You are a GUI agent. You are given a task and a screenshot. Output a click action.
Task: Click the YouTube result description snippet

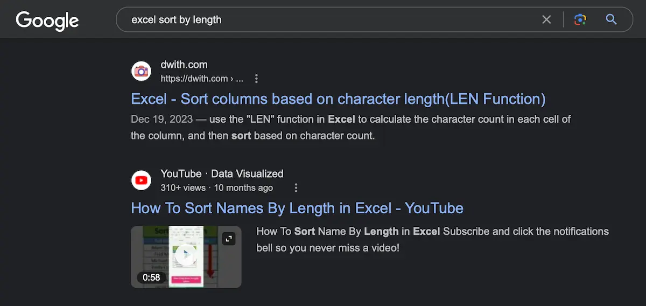click(x=432, y=240)
